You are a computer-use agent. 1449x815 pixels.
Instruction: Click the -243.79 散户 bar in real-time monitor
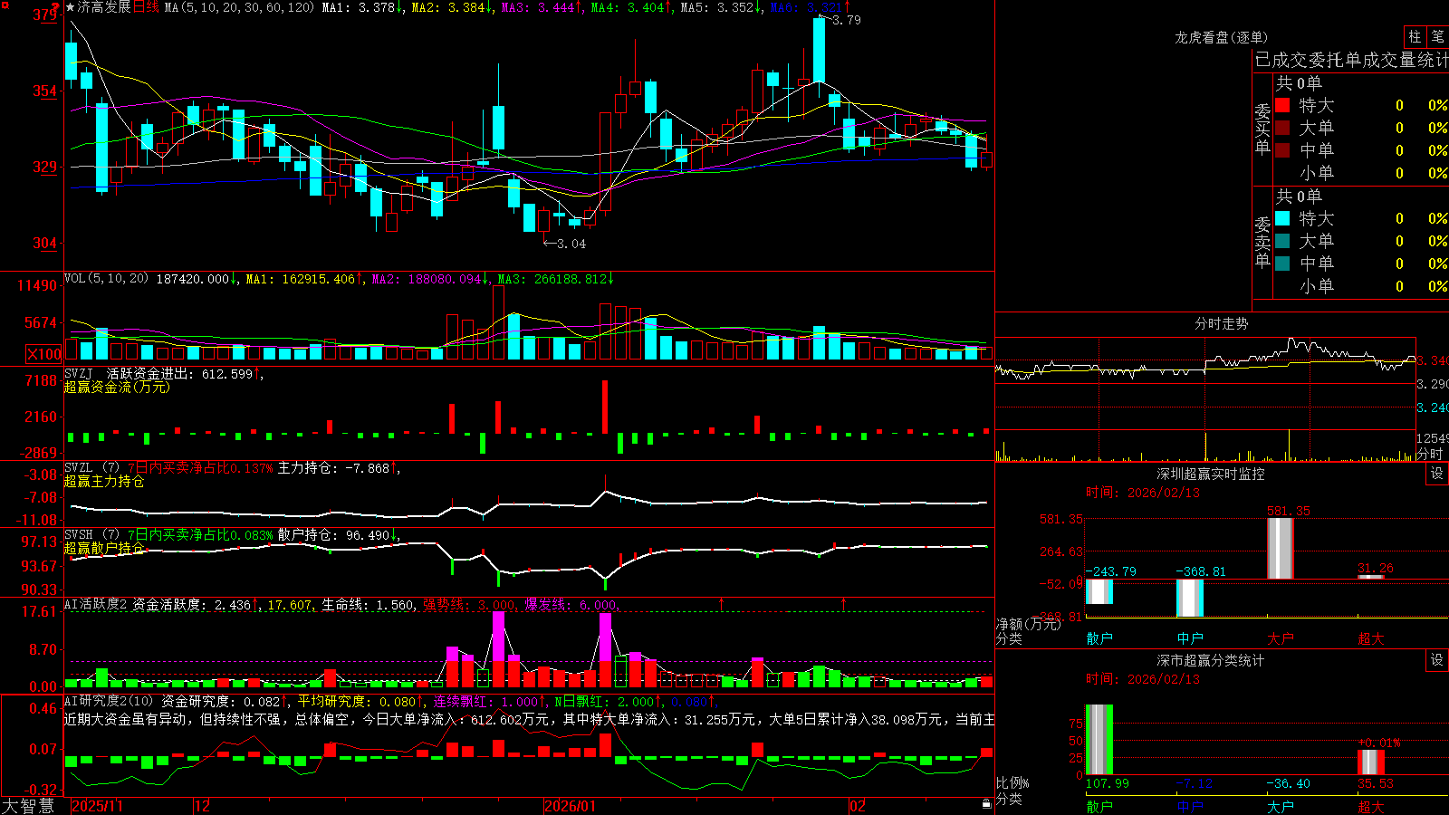coord(1099,591)
